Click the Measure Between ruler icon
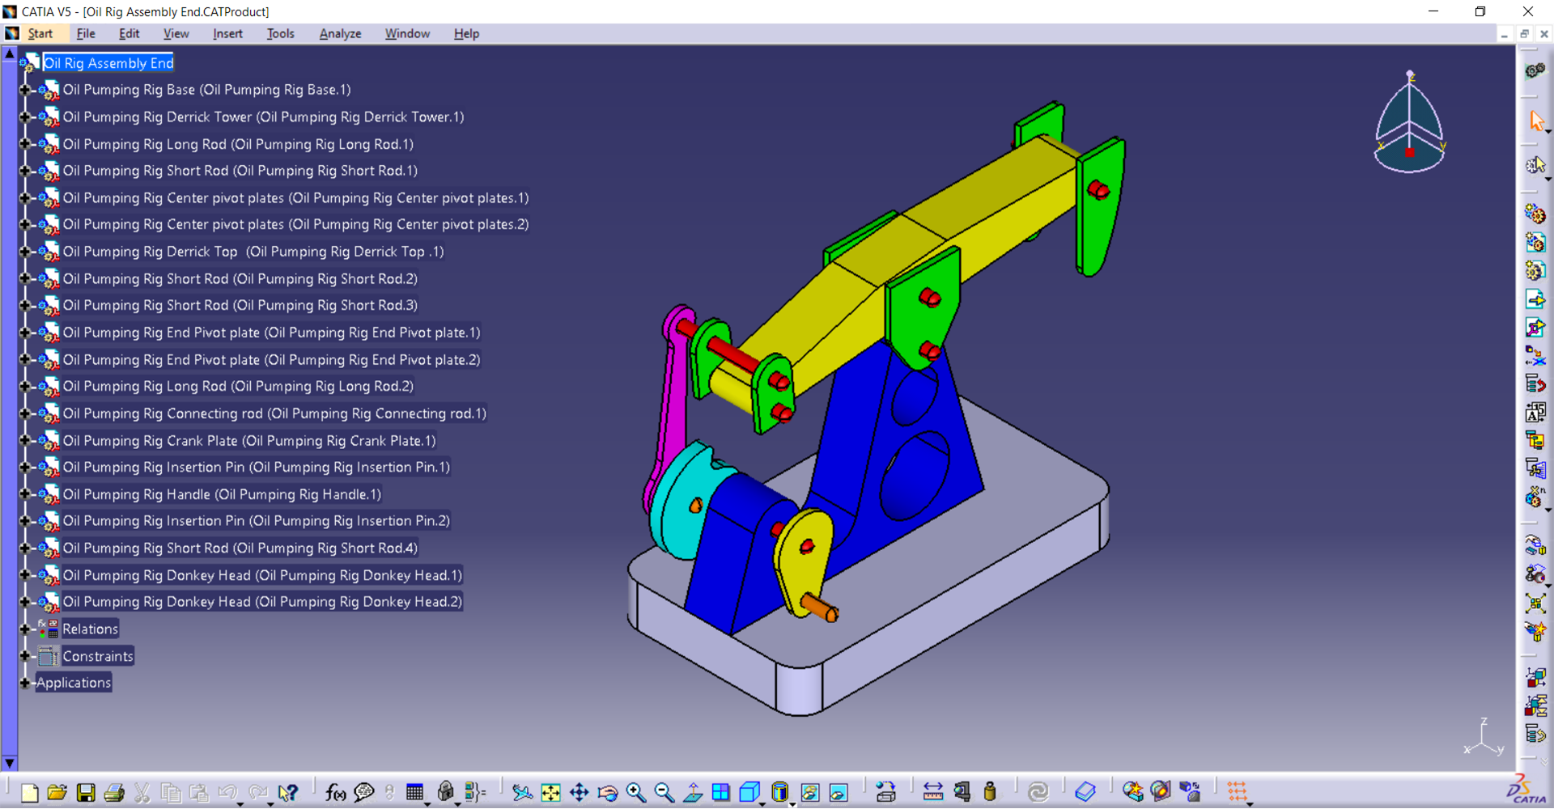This screenshot has width=1554, height=809. pyautogui.click(x=932, y=792)
